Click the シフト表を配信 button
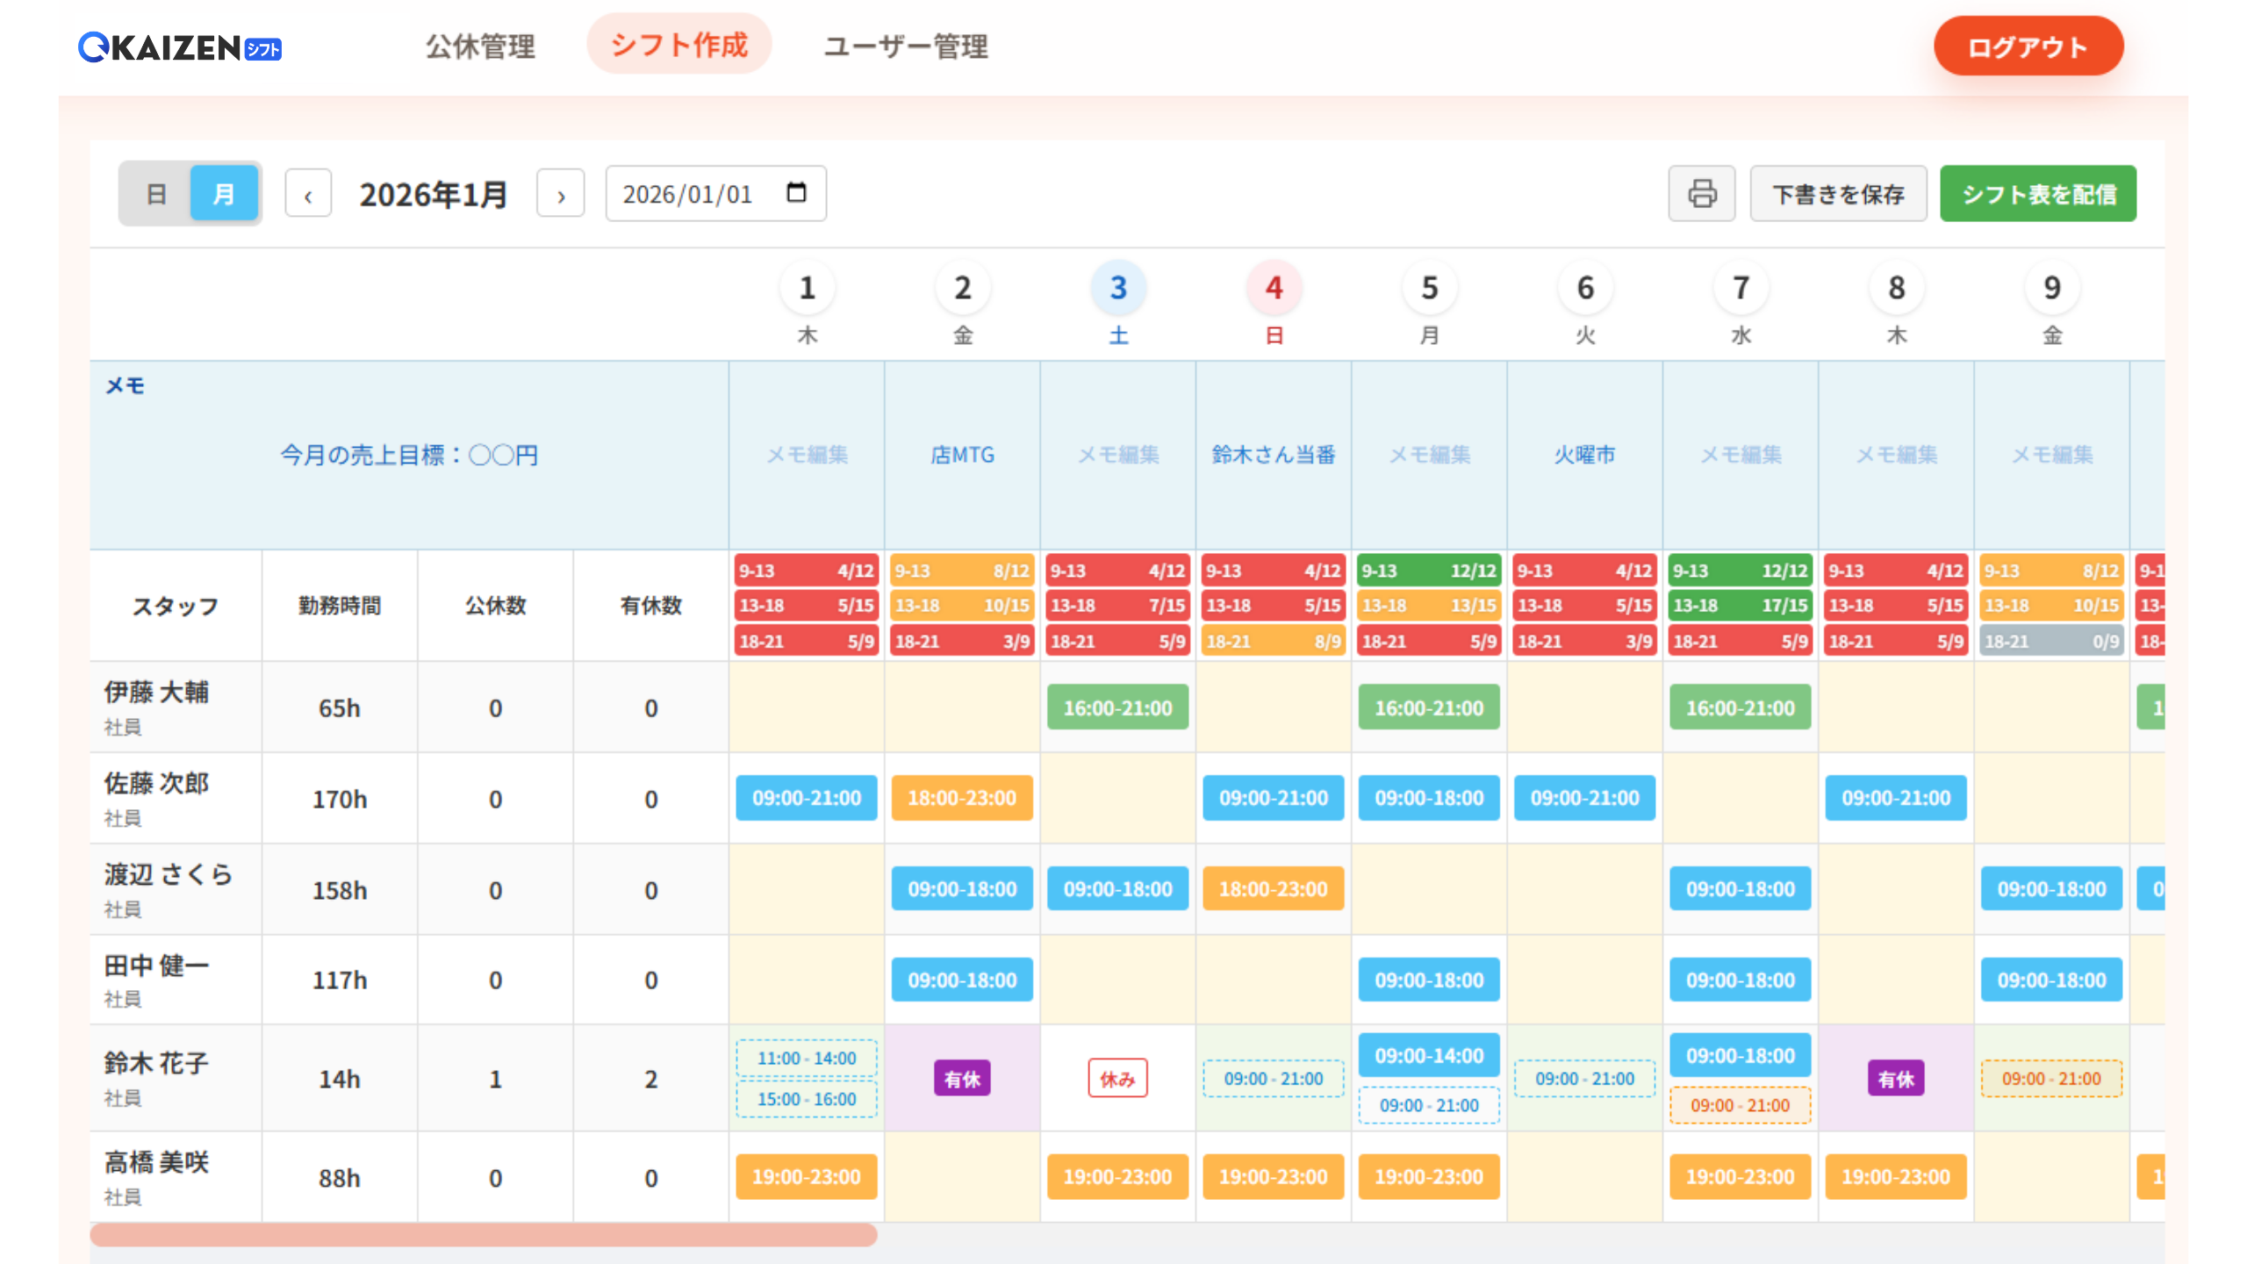The width and height of the screenshot is (2247, 1264). (2038, 194)
